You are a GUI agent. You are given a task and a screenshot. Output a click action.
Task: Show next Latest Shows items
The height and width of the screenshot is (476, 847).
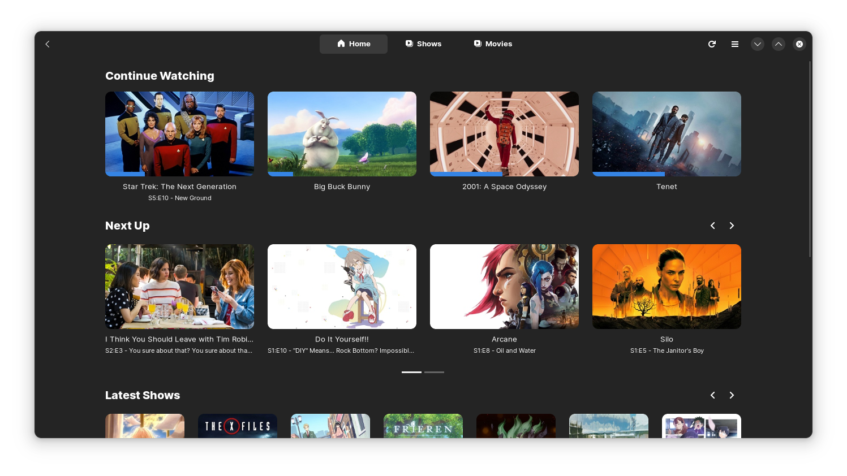(732, 395)
